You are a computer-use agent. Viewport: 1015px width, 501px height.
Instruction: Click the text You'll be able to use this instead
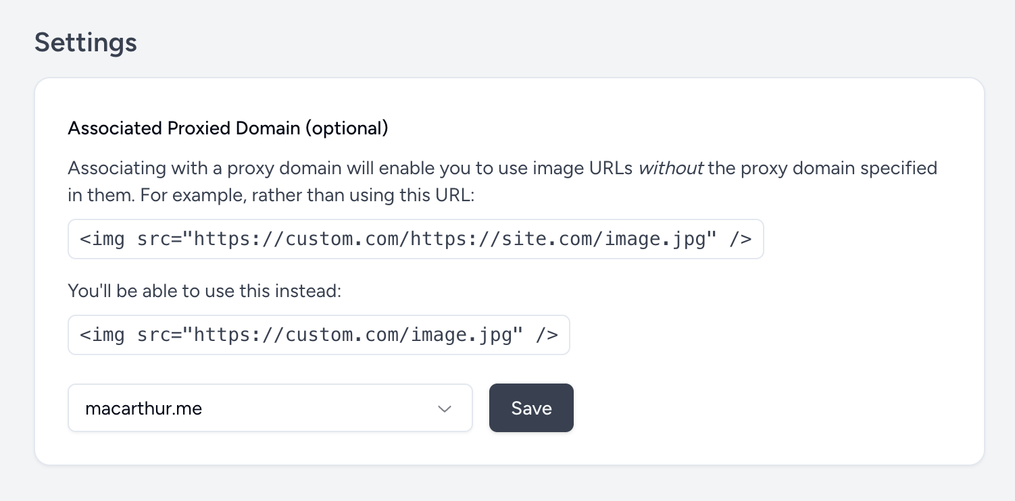click(x=205, y=291)
